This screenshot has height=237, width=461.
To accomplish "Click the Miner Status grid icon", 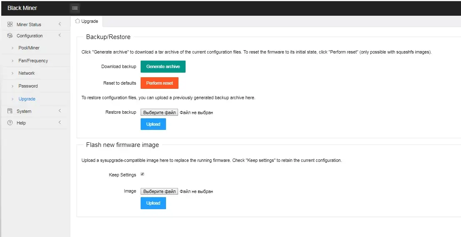I will click(x=10, y=24).
